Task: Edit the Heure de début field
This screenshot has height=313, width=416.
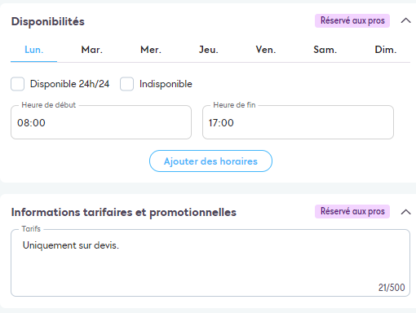Action: [101, 122]
